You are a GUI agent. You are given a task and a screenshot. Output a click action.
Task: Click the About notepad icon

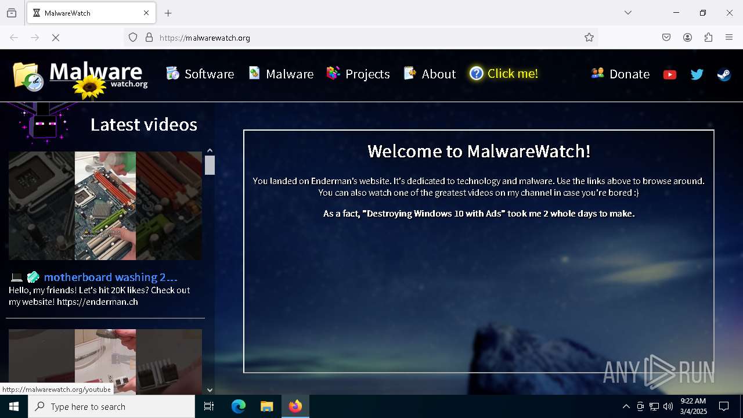[410, 73]
